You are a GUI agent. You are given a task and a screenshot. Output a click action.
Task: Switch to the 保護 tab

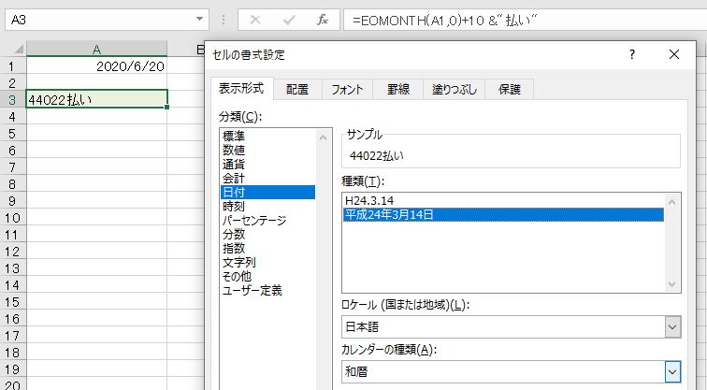pyautogui.click(x=510, y=89)
